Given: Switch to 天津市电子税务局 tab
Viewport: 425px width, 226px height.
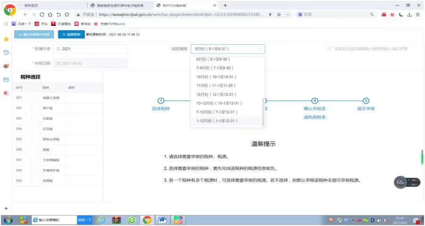Looking at the screenshot, I should 121,6.
